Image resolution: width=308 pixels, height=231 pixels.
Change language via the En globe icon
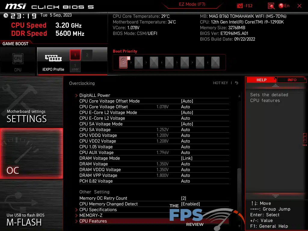pos(284,6)
